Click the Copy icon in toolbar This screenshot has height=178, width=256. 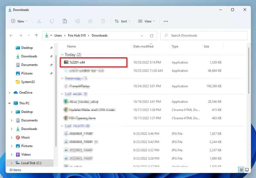coord(52,21)
